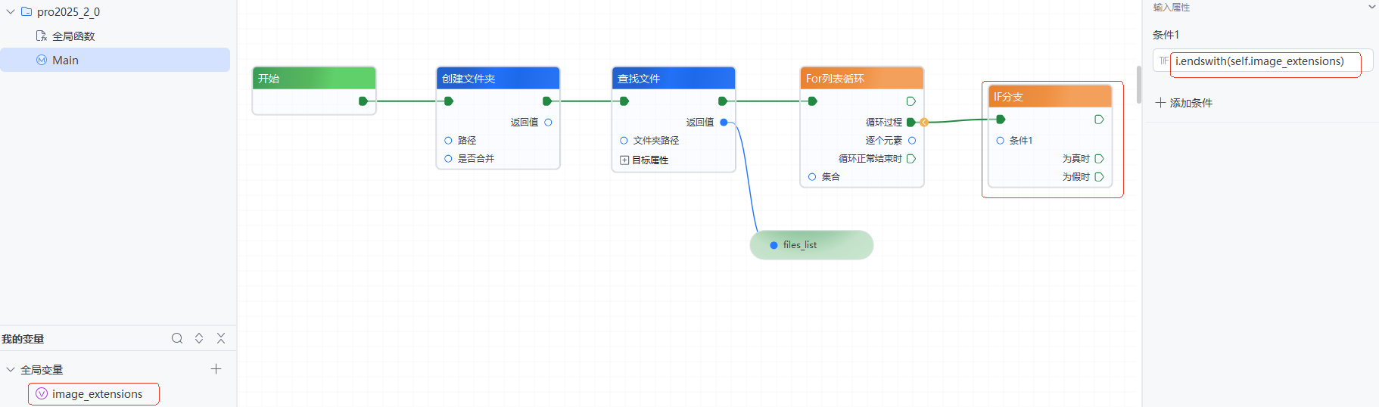The height and width of the screenshot is (407, 1379).
Task: Add a new global variable with plus icon
Action: point(216,369)
